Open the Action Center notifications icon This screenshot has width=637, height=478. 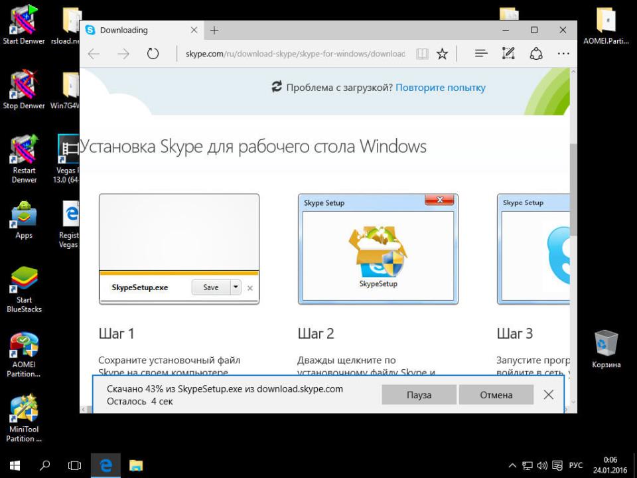[558, 466]
